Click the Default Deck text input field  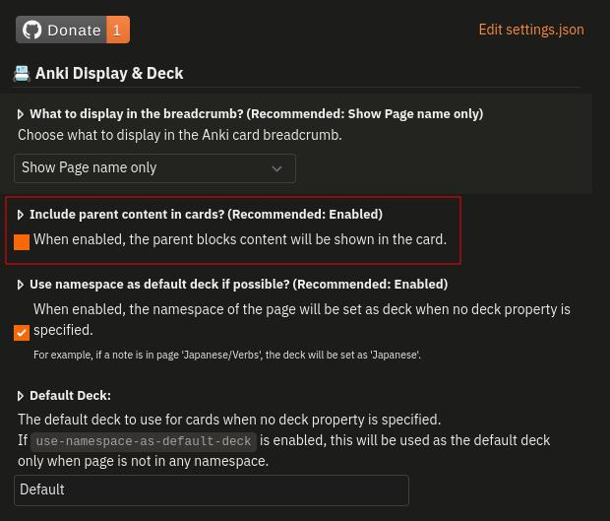click(x=212, y=490)
